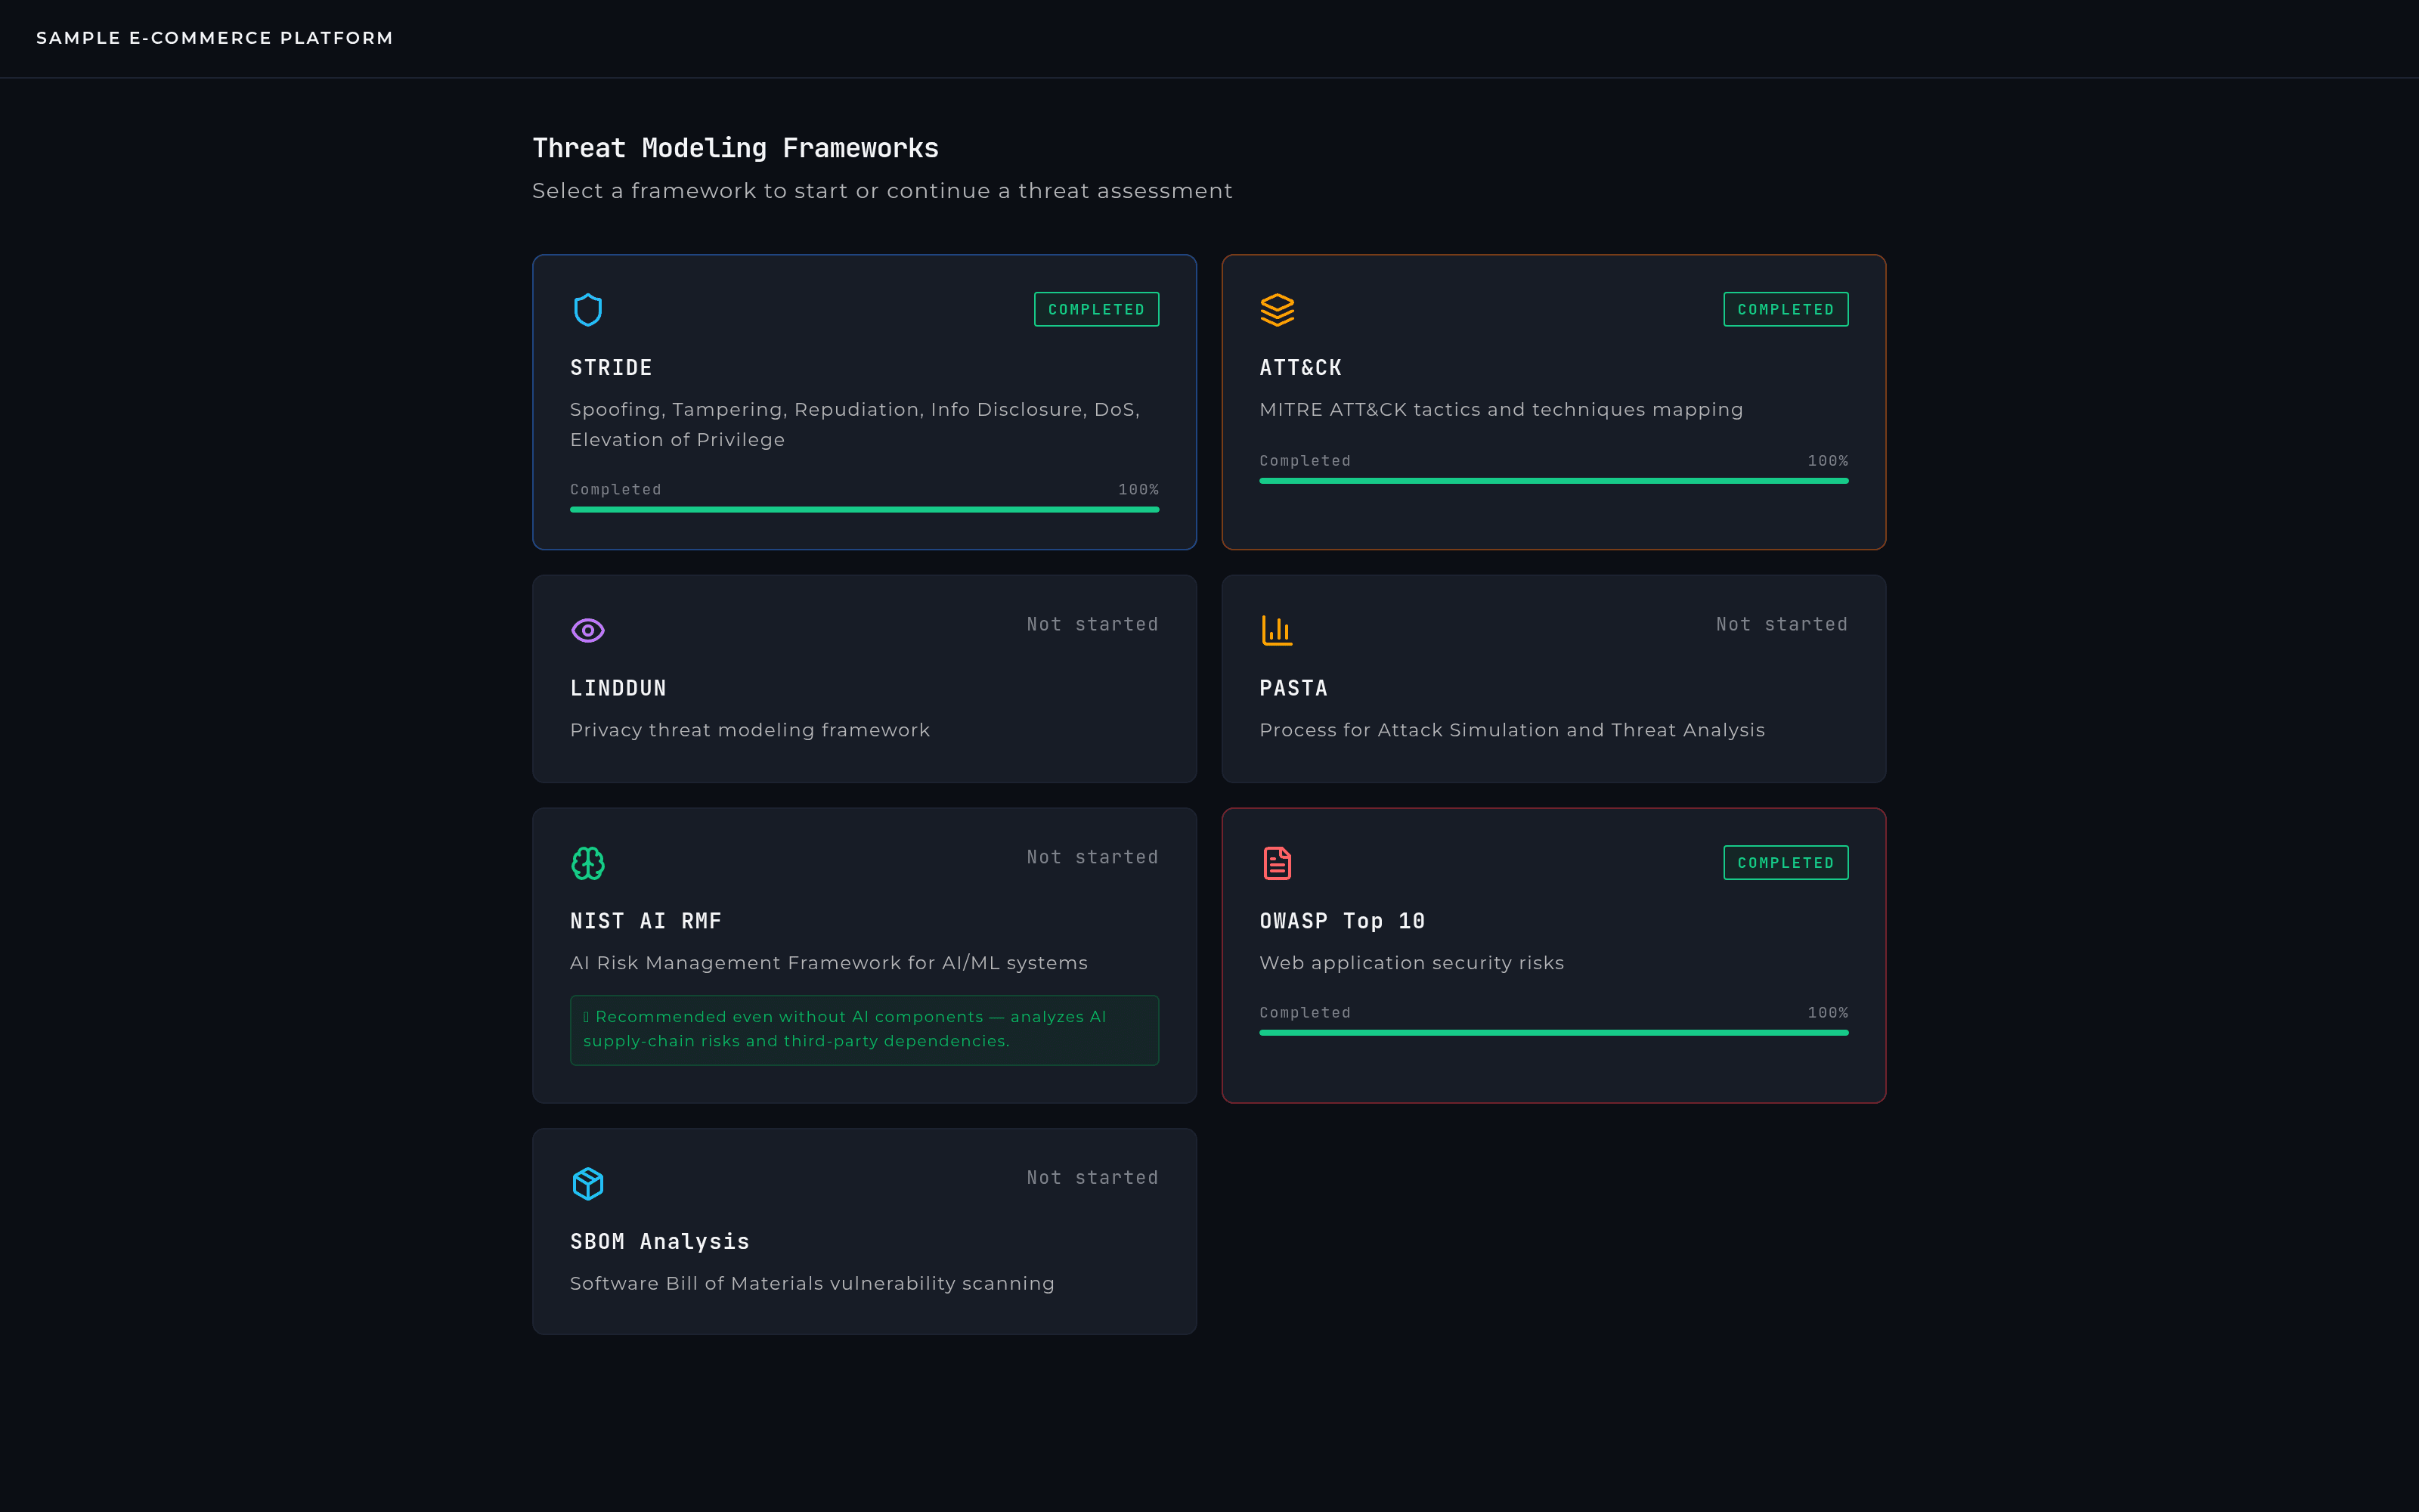Open the SBOM Analysis title
The image size is (2419, 1512).
(660, 1242)
